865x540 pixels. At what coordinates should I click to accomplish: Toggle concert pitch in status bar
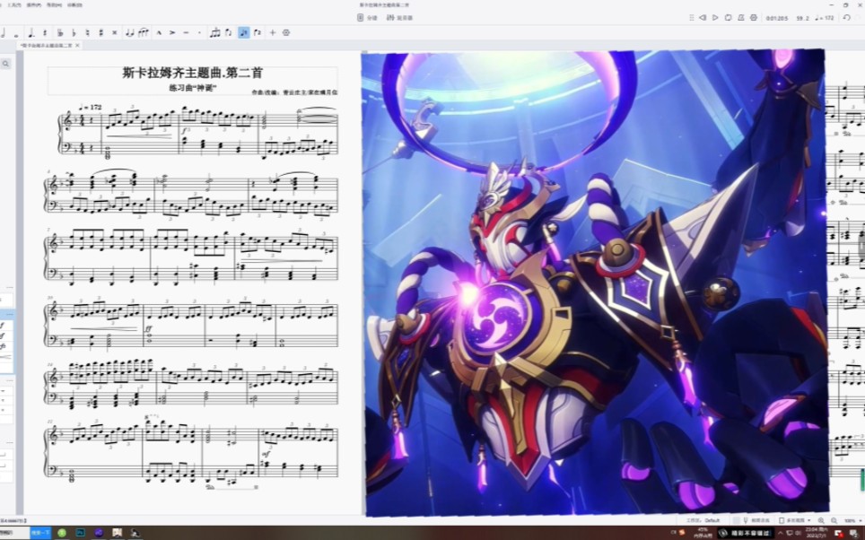point(756,520)
